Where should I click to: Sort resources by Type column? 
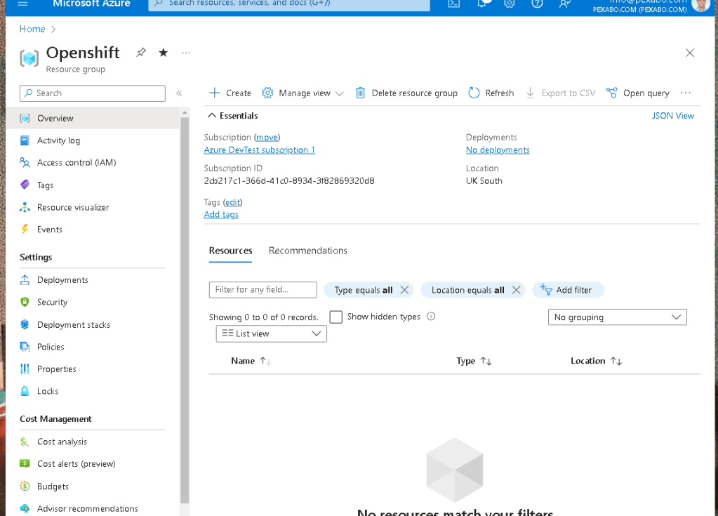click(x=474, y=361)
